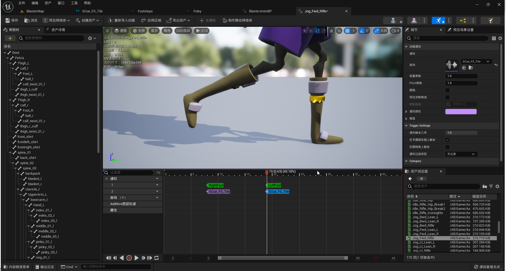Switch to the BlasterAnimBP tab

coord(260,11)
